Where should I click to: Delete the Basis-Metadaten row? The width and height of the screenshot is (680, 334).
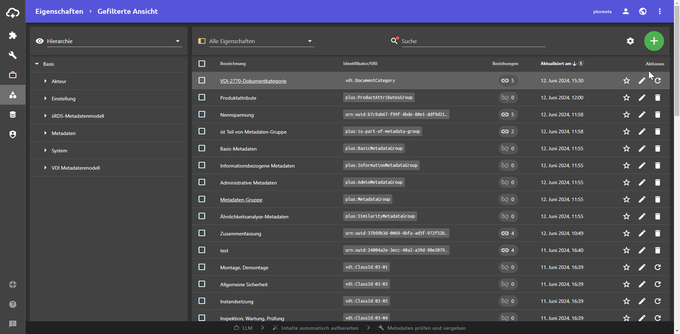pos(658,148)
